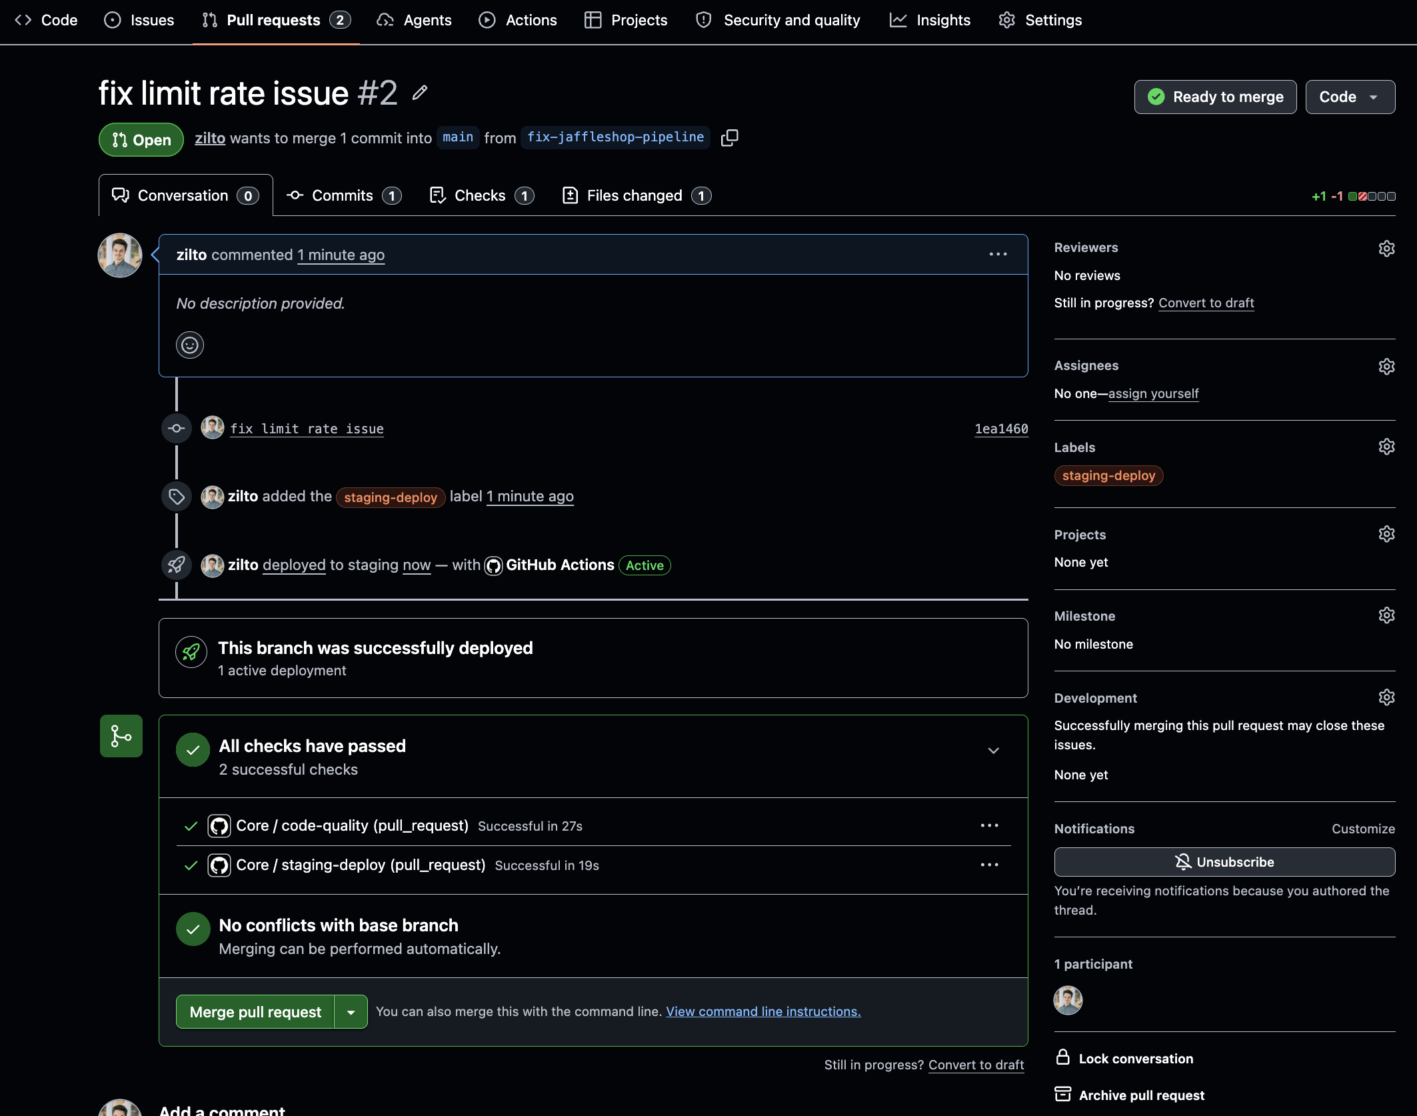Open Assignees gear settings
The image size is (1417, 1116).
tap(1386, 367)
